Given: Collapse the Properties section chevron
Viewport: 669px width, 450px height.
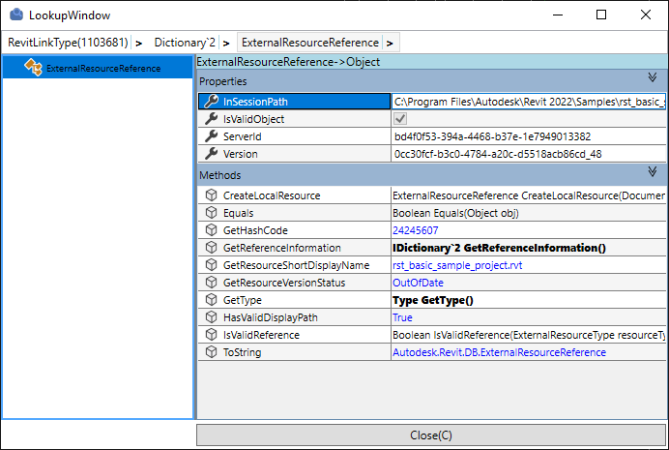Looking at the screenshot, I should [653, 78].
